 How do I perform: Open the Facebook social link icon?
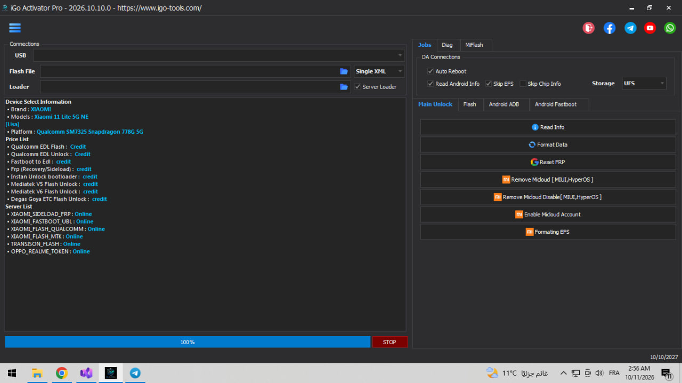(x=610, y=28)
